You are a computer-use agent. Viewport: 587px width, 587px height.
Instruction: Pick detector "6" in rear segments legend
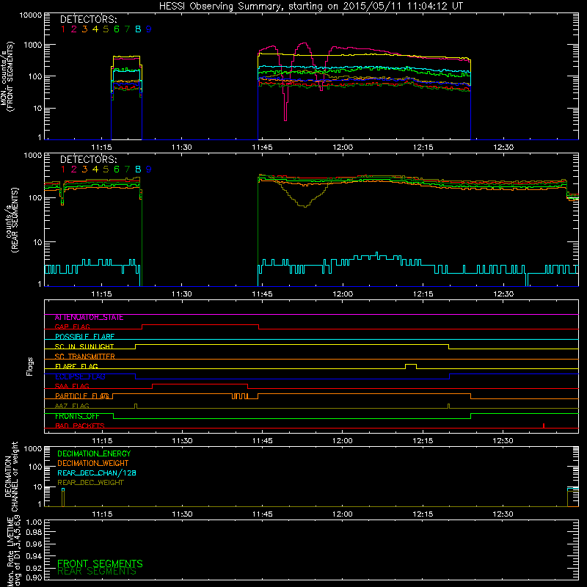pos(117,169)
